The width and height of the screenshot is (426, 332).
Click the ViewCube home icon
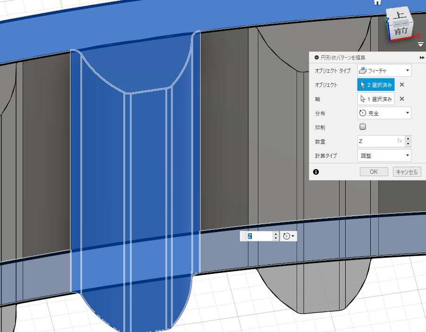coord(377,2)
